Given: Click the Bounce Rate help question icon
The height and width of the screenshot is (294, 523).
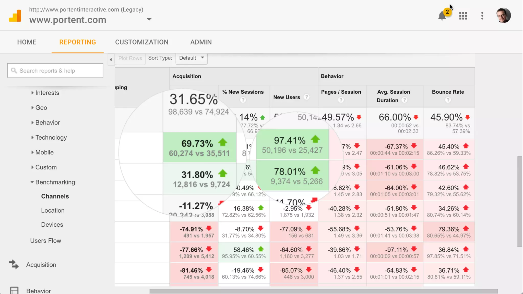Looking at the screenshot, I should tap(448, 100).
